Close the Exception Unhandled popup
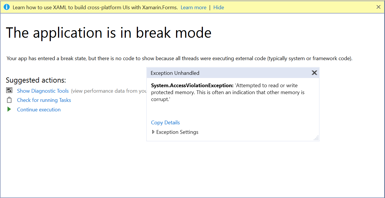 pyautogui.click(x=314, y=73)
